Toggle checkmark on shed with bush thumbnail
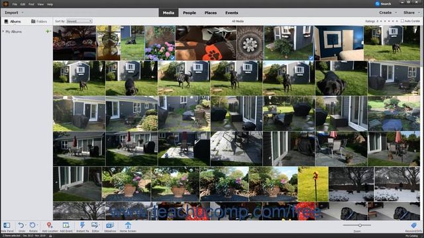Screen dimensions: 424x238 pyautogui.click(x=311, y=58)
